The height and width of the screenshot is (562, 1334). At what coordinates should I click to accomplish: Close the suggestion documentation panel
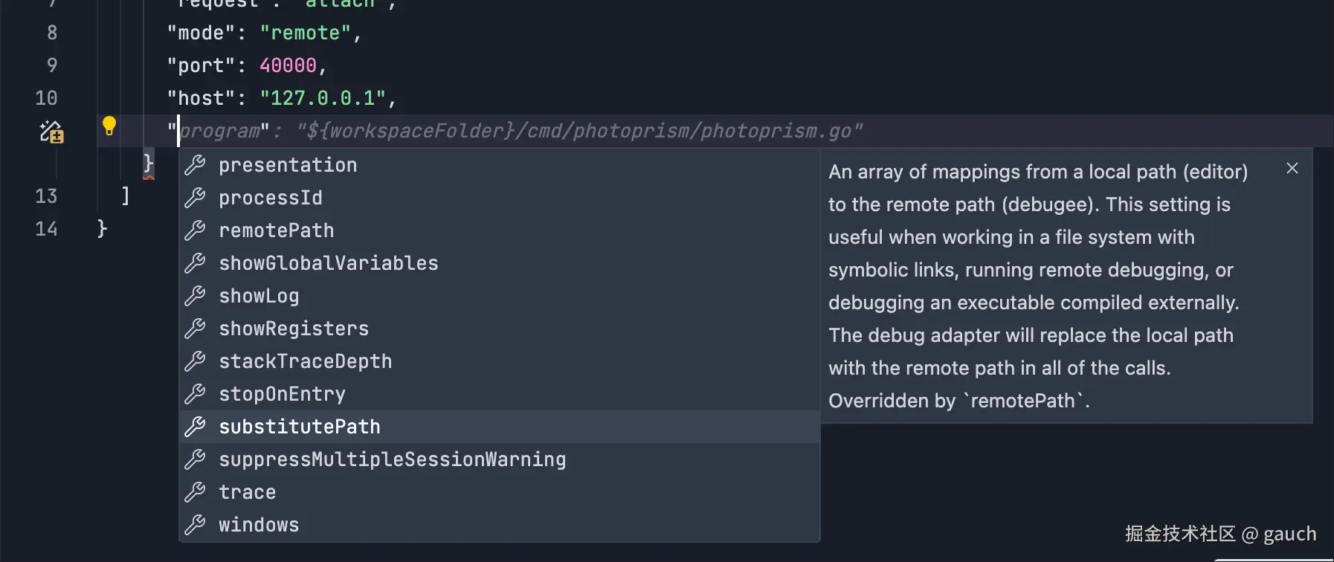[1292, 169]
